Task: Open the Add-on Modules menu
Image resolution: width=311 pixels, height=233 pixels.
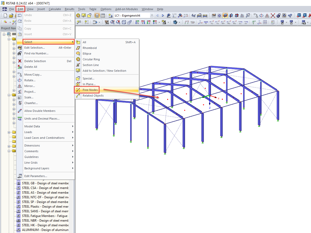Action: pos(126,9)
